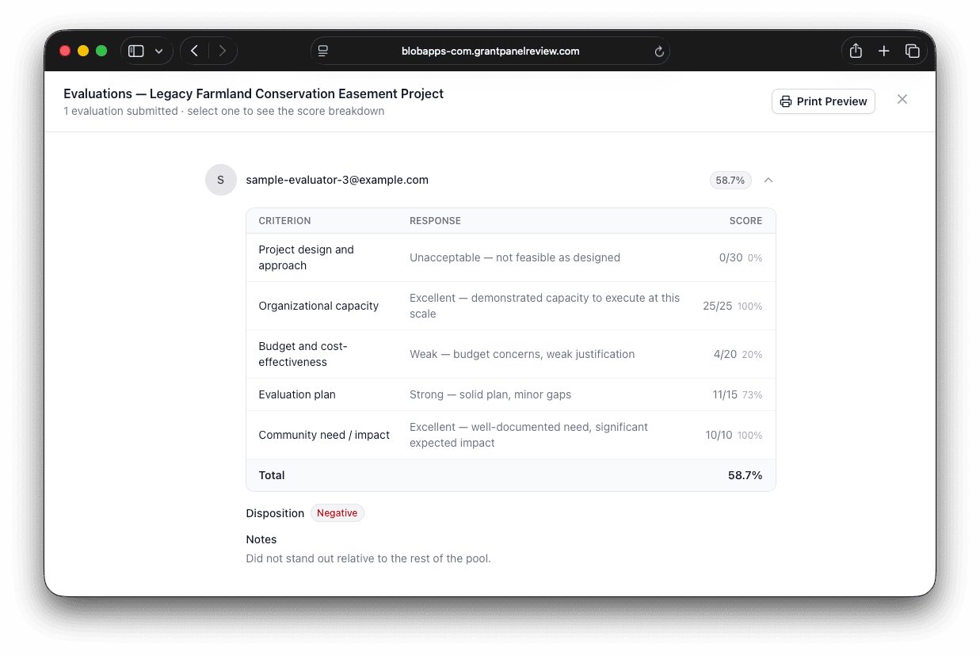
Task: Select the 10/10 score value
Action: tap(719, 435)
